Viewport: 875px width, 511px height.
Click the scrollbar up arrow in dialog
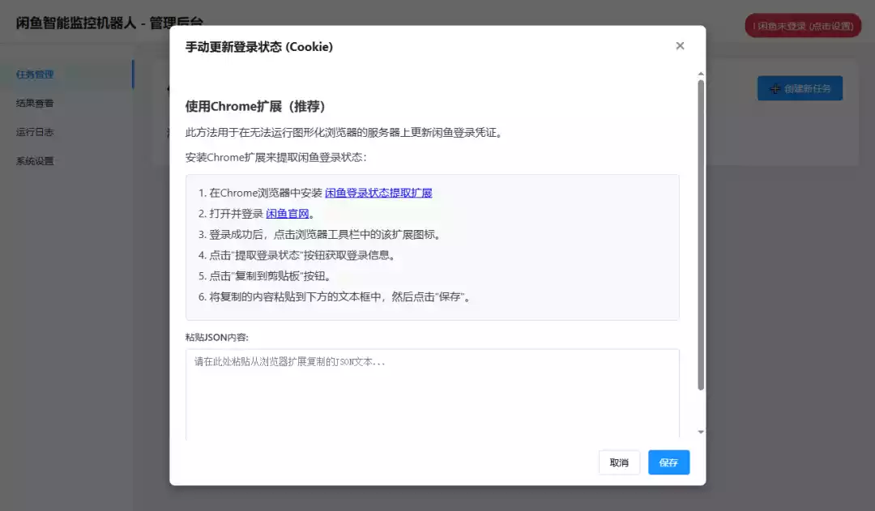pos(701,74)
